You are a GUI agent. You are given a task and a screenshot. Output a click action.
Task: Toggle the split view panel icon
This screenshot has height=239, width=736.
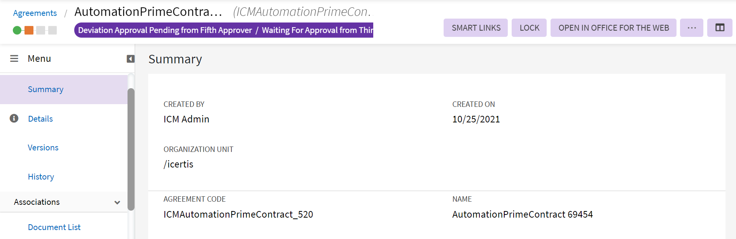pos(720,28)
